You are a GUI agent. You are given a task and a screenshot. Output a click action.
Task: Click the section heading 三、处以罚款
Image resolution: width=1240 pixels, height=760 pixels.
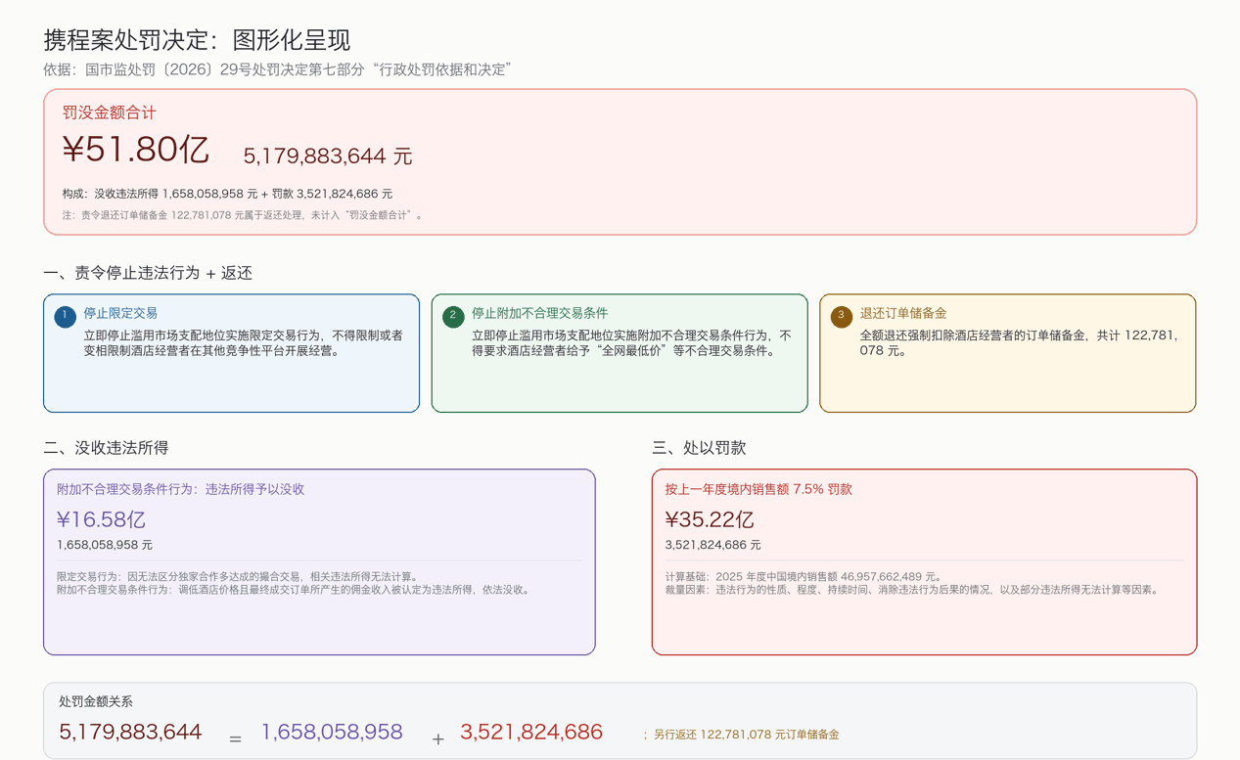point(699,448)
